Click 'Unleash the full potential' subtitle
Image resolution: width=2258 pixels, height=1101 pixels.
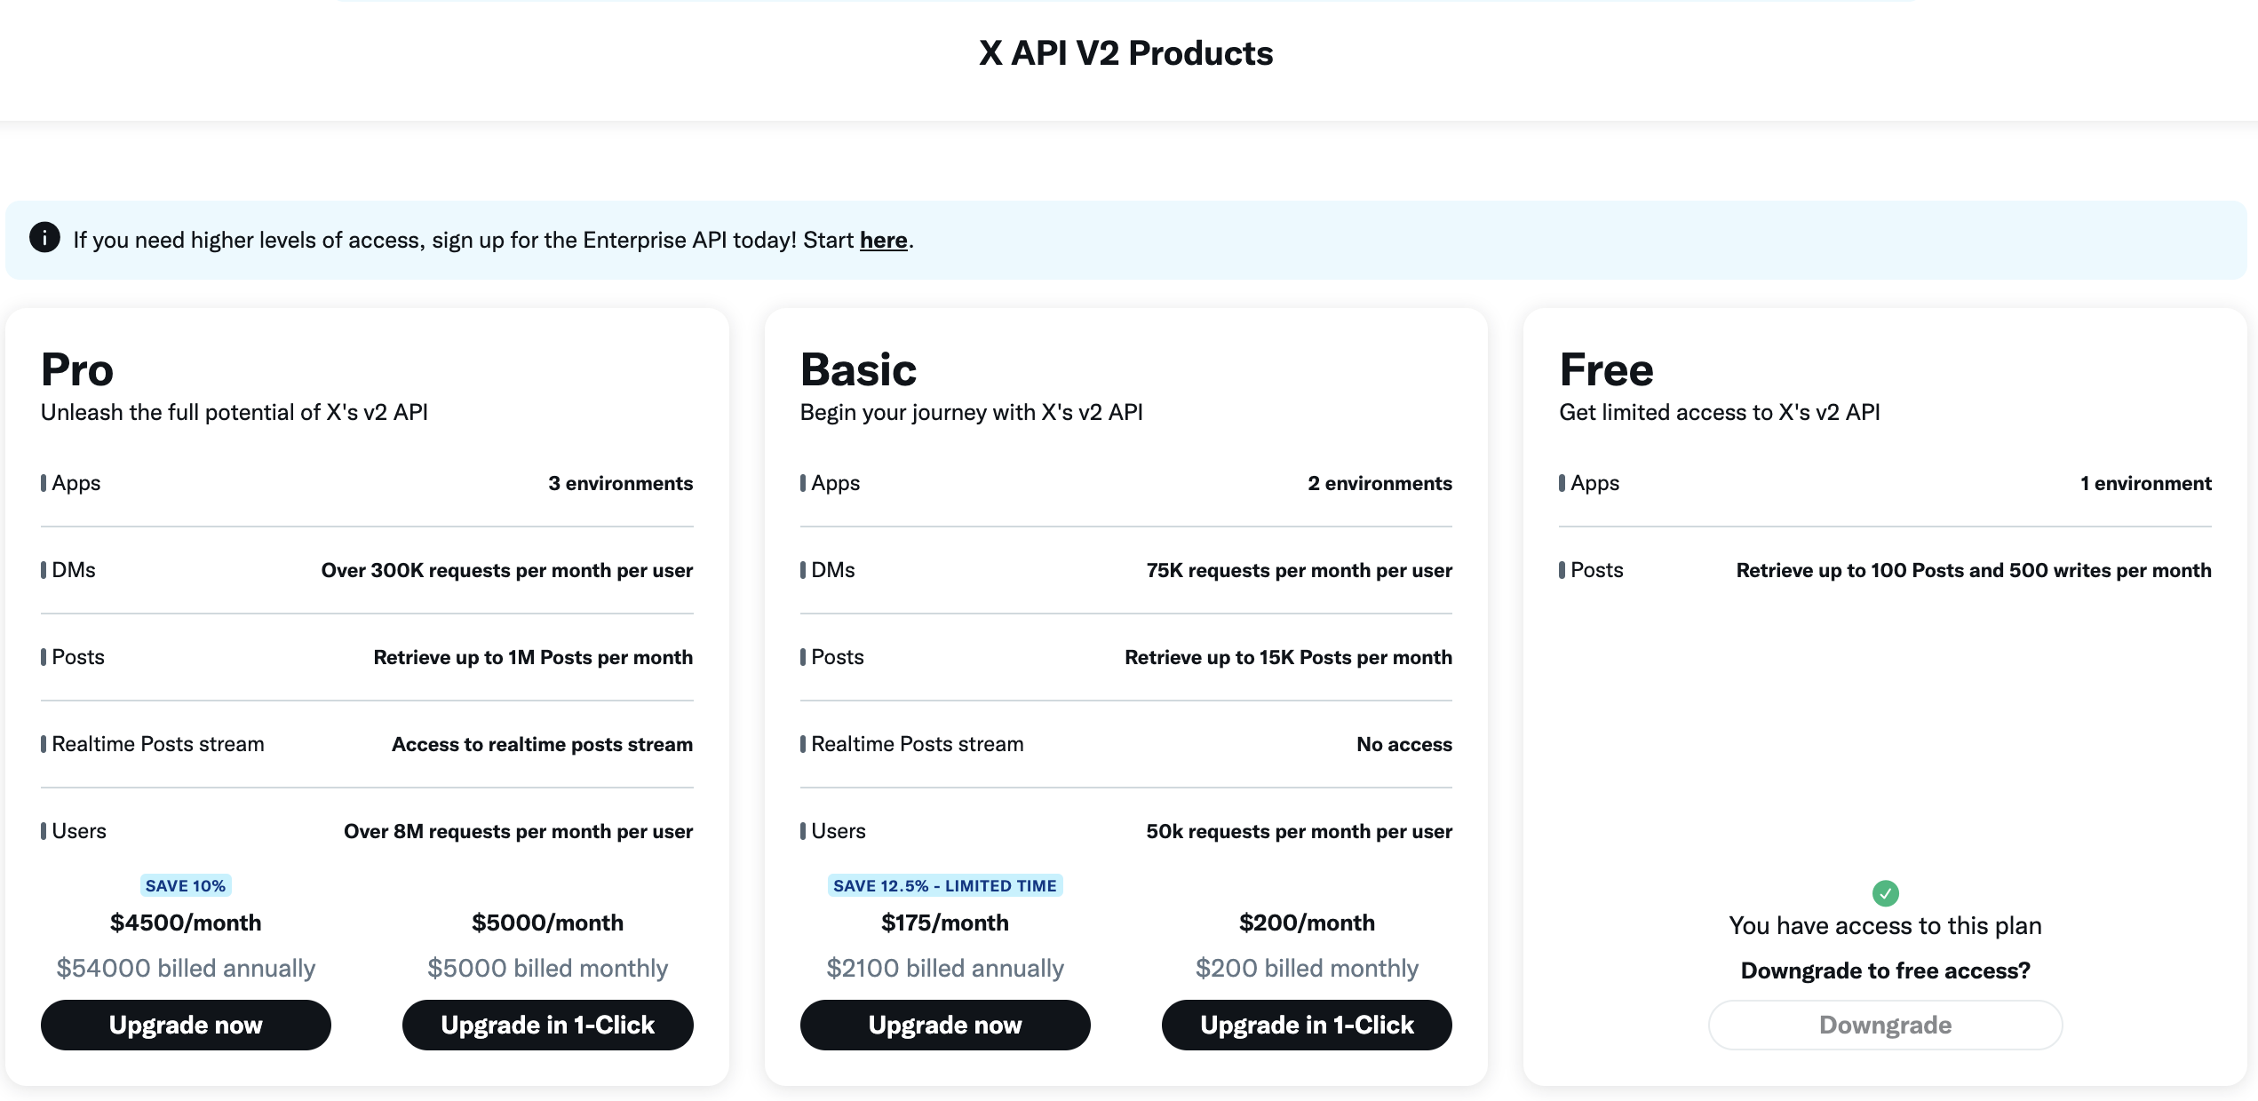click(235, 412)
